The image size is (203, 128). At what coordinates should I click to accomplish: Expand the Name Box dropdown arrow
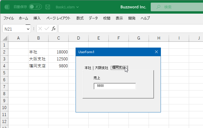28,29
